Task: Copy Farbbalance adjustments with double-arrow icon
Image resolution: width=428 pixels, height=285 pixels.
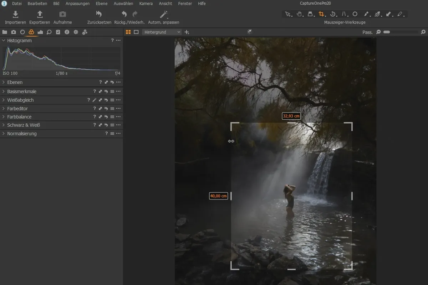Action: coord(101,117)
